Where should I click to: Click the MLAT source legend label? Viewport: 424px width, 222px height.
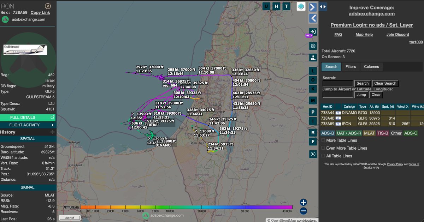coord(369,133)
